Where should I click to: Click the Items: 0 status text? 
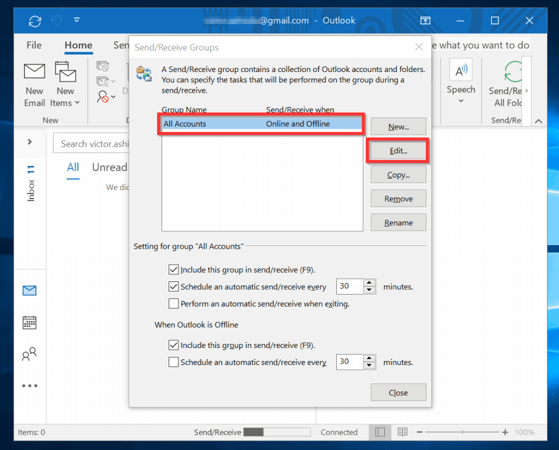coord(31,432)
